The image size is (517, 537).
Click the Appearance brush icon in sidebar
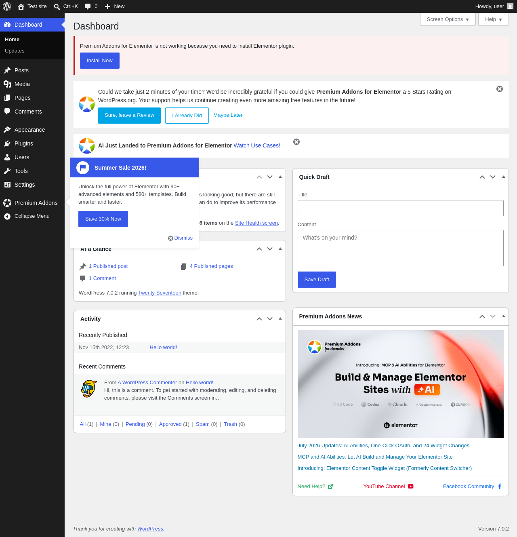click(7, 130)
